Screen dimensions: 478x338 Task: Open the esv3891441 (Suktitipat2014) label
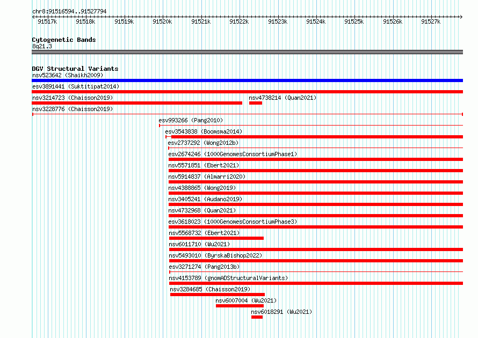tap(76, 86)
